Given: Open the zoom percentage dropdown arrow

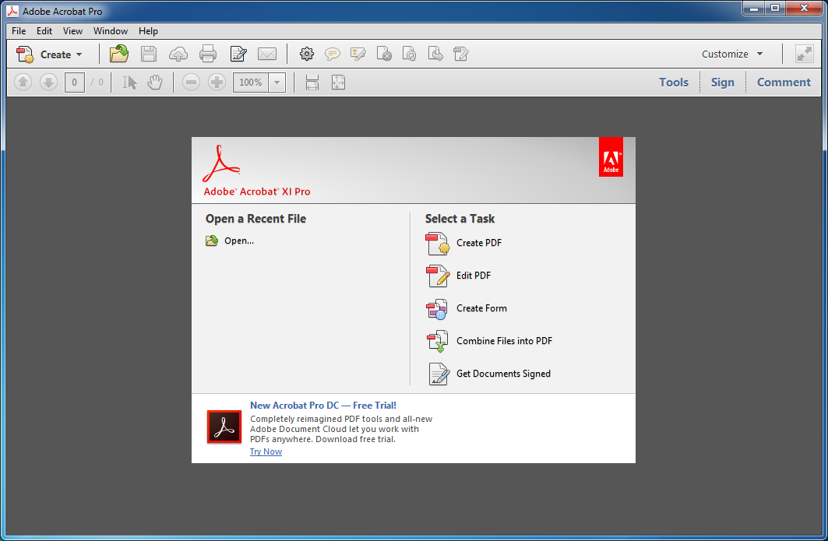Looking at the screenshot, I should (277, 83).
